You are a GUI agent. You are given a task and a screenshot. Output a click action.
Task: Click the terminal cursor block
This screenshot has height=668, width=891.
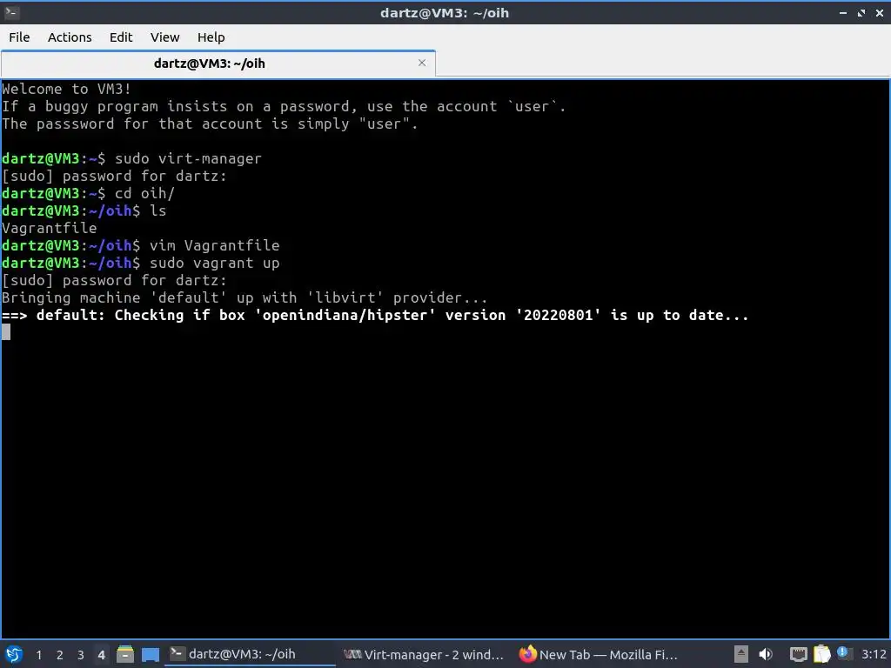click(6, 332)
